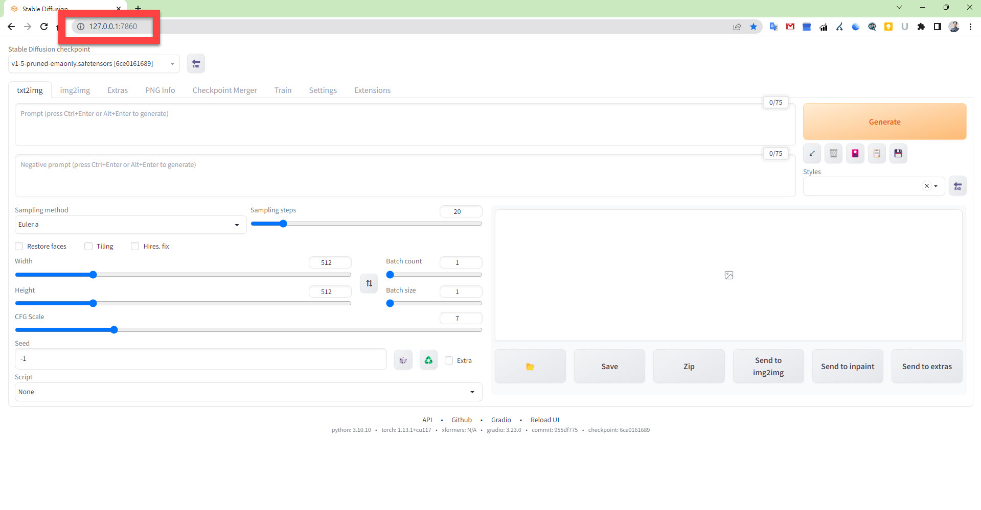Viewport: 981px width, 510px height.
Task: Click the clipboard icon to apply styles
Action: tap(876, 154)
